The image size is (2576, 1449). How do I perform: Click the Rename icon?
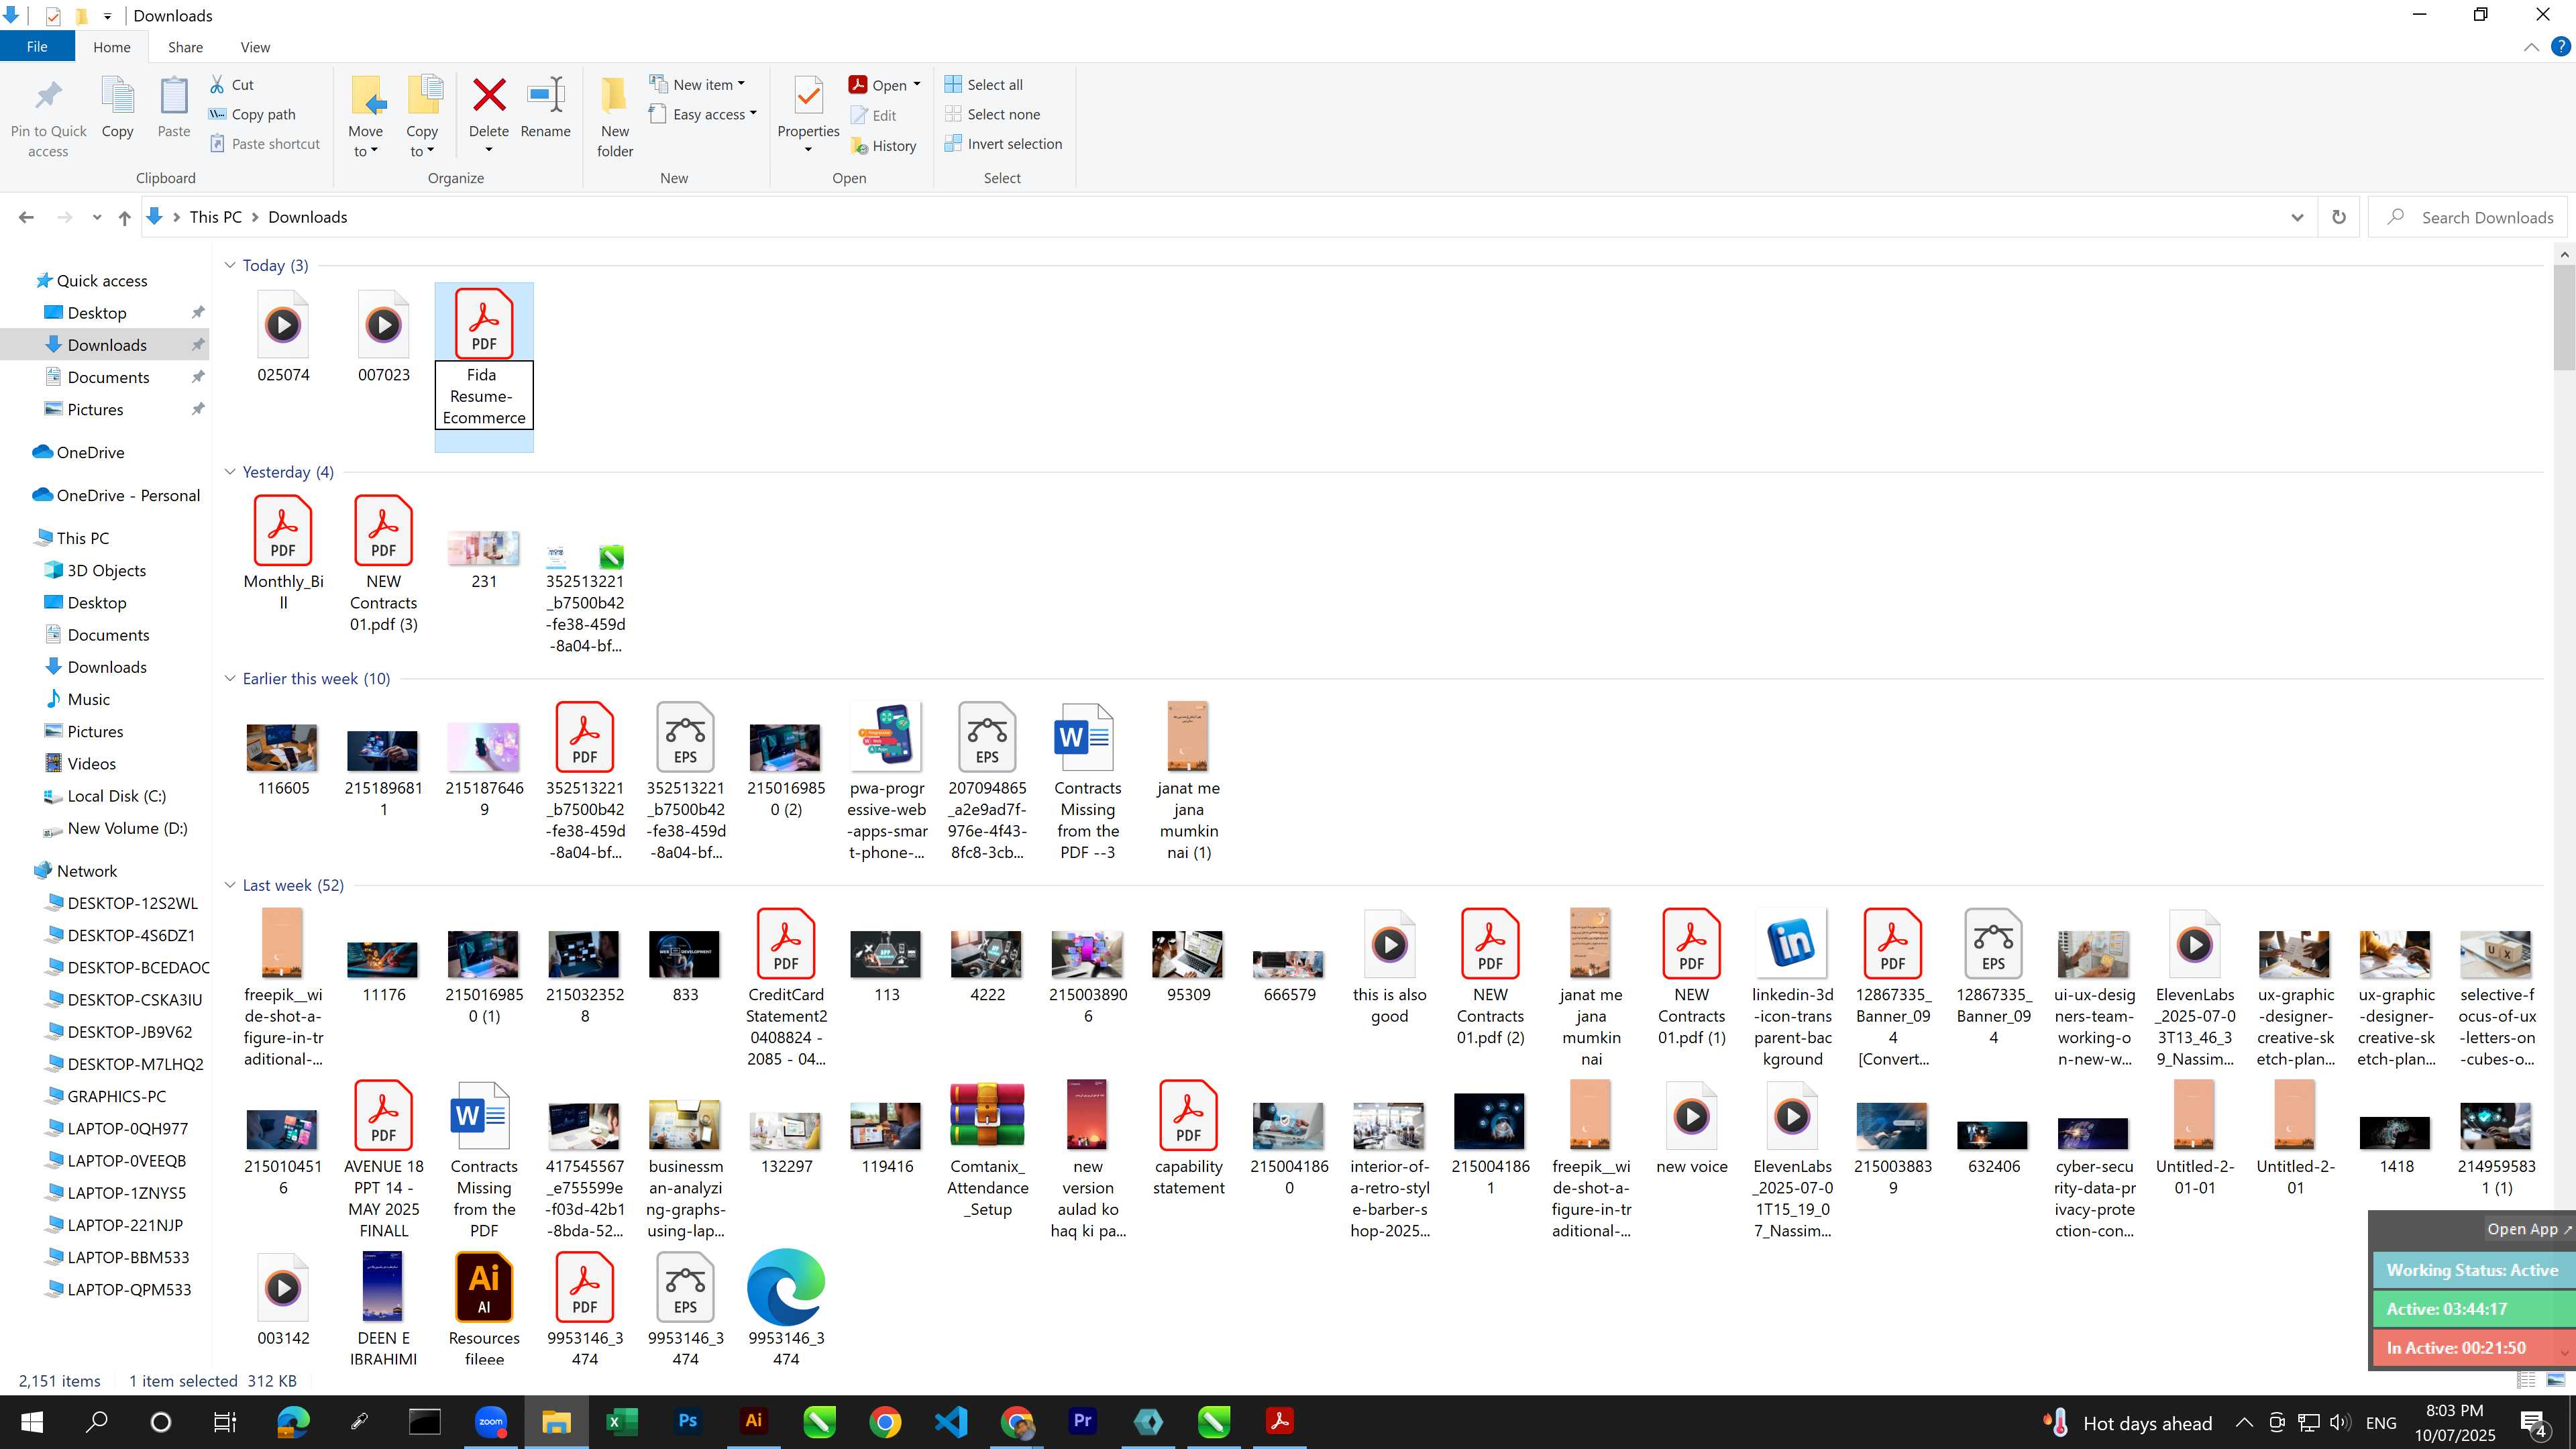pyautogui.click(x=545, y=96)
